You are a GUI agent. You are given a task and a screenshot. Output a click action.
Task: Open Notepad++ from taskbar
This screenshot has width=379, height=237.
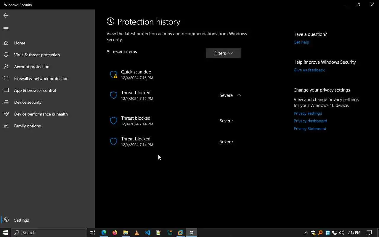[x=158, y=233]
